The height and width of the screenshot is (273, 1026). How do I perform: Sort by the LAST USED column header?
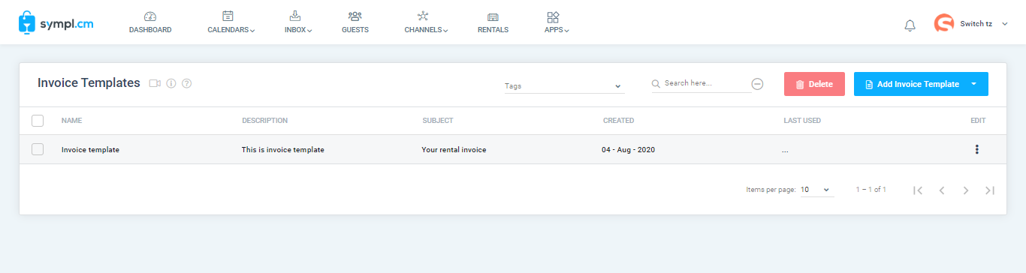coord(802,121)
